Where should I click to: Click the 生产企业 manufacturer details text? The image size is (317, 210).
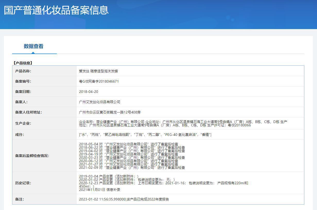[x=183, y=123]
